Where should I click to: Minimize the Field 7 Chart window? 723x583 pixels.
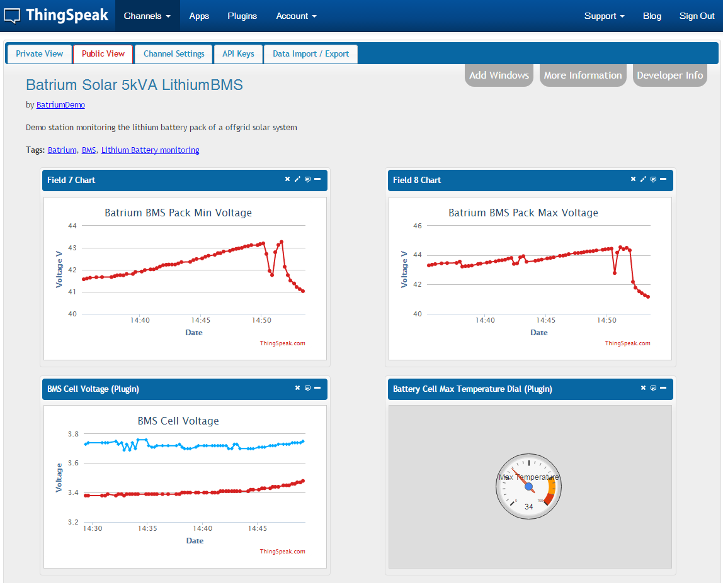[317, 179]
